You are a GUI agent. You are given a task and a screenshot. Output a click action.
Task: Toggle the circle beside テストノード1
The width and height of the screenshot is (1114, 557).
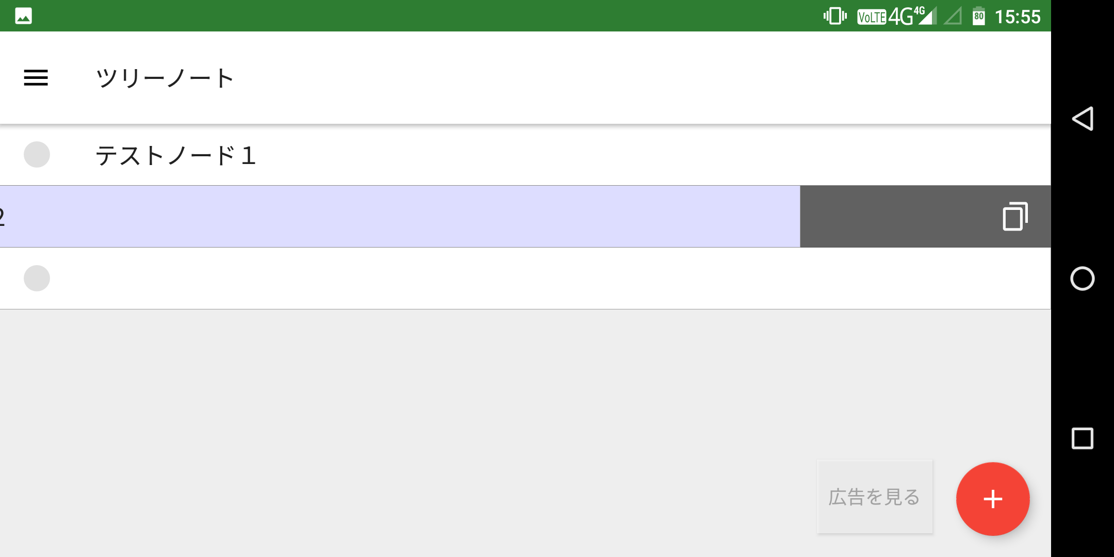click(x=37, y=155)
